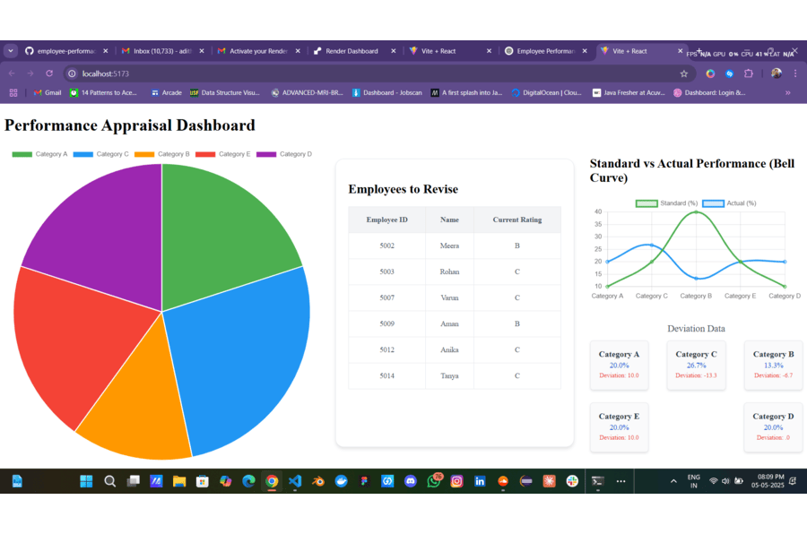Open the Dashboard - Jobscan bookmark
The width and height of the screenshot is (807, 534).
tap(386, 92)
